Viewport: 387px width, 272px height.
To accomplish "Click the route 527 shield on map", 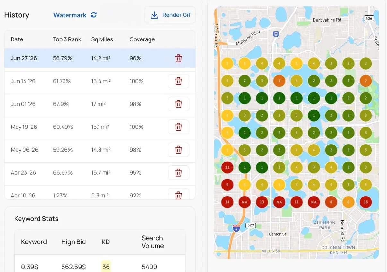I will [251, 225].
